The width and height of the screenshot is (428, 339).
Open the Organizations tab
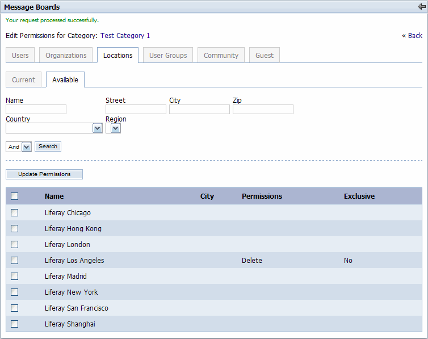coord(66,56)
